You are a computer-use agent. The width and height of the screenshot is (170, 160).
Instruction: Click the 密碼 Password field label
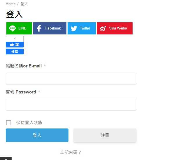pos(21,92)
